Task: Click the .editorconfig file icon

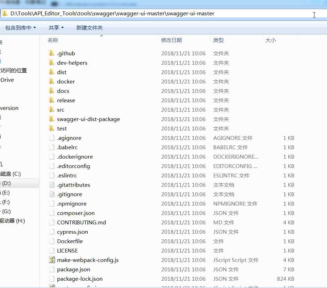Action: click(52, 166)
